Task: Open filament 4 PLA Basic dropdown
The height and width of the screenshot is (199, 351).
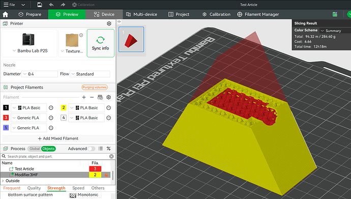Action: [x=86, y=118]
